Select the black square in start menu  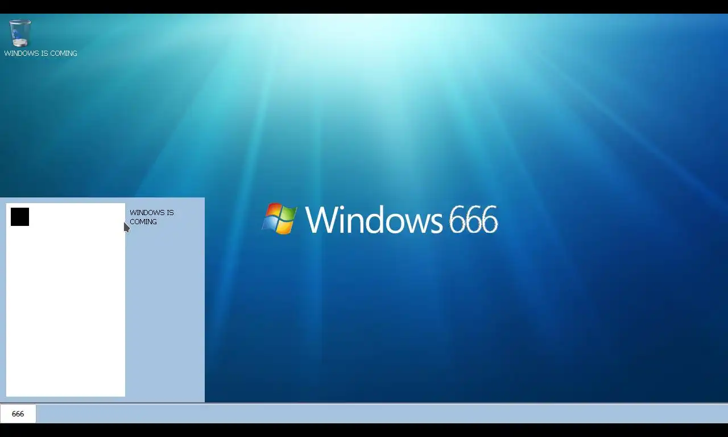tap(20, 217)
